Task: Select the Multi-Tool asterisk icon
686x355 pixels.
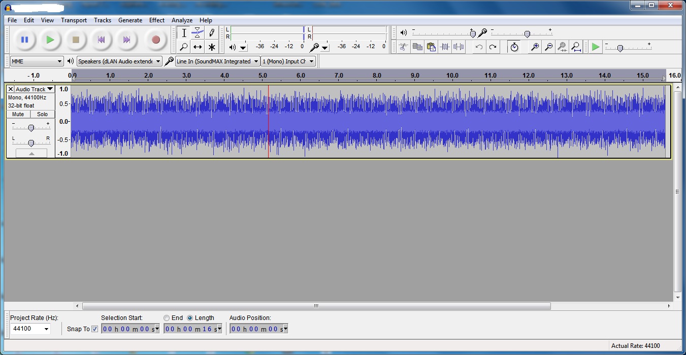Action: (212, 47)
